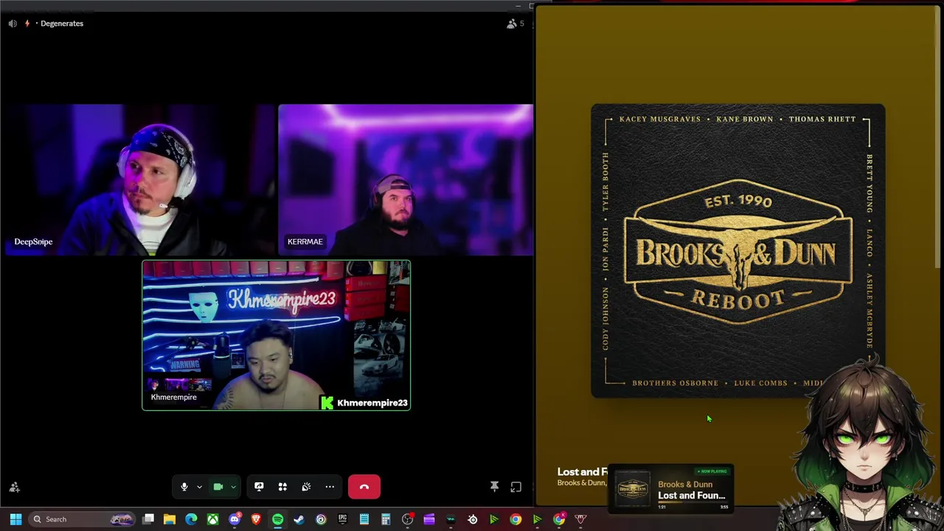Disconnect from the Discord call
This screenshot has height=531, width=944.
click(364, 487)
